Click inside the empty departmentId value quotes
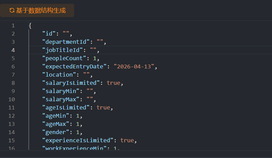 tap(100, 42)
